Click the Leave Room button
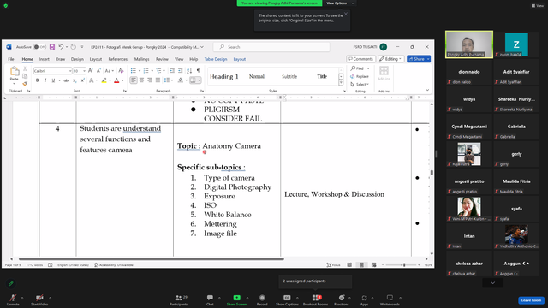This screenshot has height=308, width=548. tap(531, 300)
